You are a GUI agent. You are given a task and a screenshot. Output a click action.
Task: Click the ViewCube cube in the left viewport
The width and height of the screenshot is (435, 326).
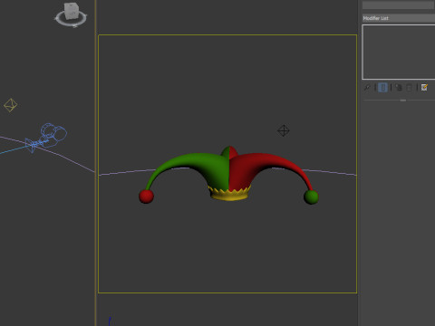pyautogui.click(x=72, y=11)
